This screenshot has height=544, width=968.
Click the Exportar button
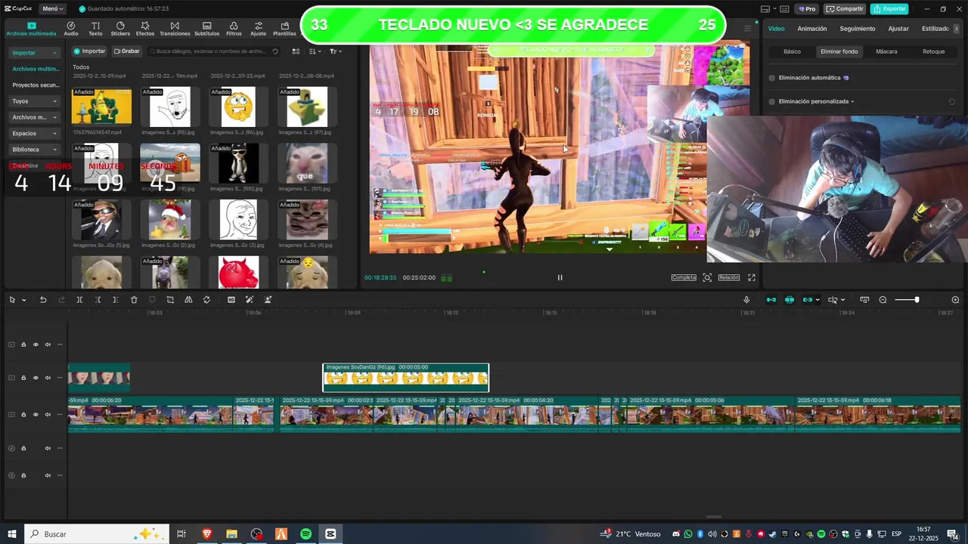click(889, 9)
